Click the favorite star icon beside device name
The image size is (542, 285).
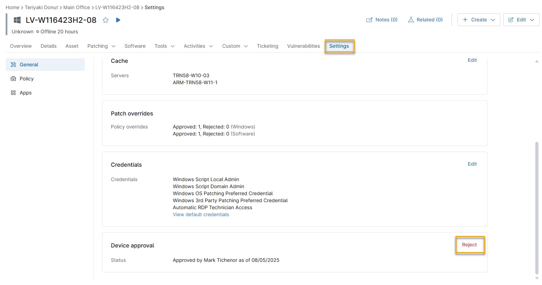pos(105,20)
